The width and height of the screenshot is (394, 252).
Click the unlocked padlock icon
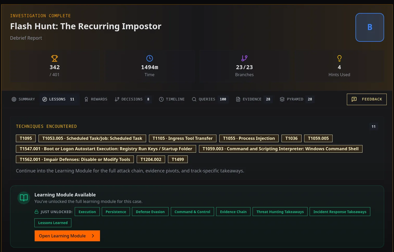(37, 212)
